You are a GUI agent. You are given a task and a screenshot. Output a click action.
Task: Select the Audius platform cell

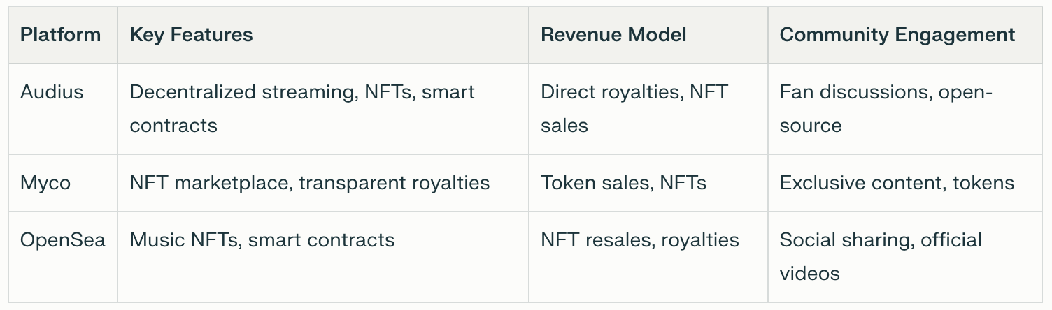[x=52, y=92]
